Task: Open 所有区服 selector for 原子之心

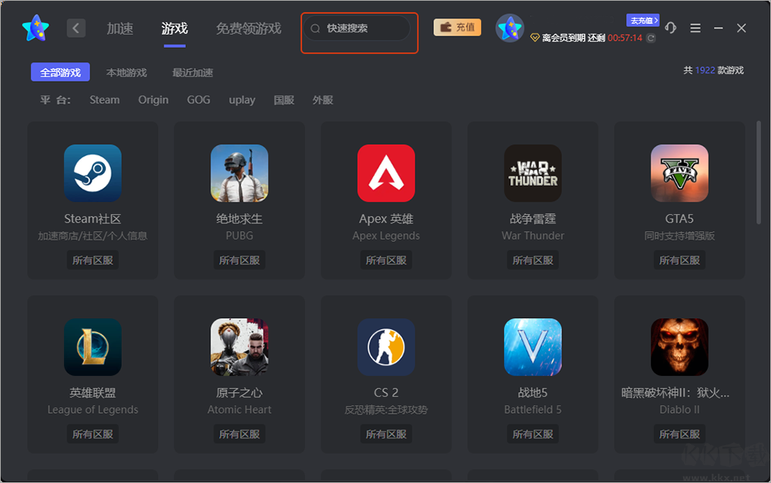Action: pos(240,434)
